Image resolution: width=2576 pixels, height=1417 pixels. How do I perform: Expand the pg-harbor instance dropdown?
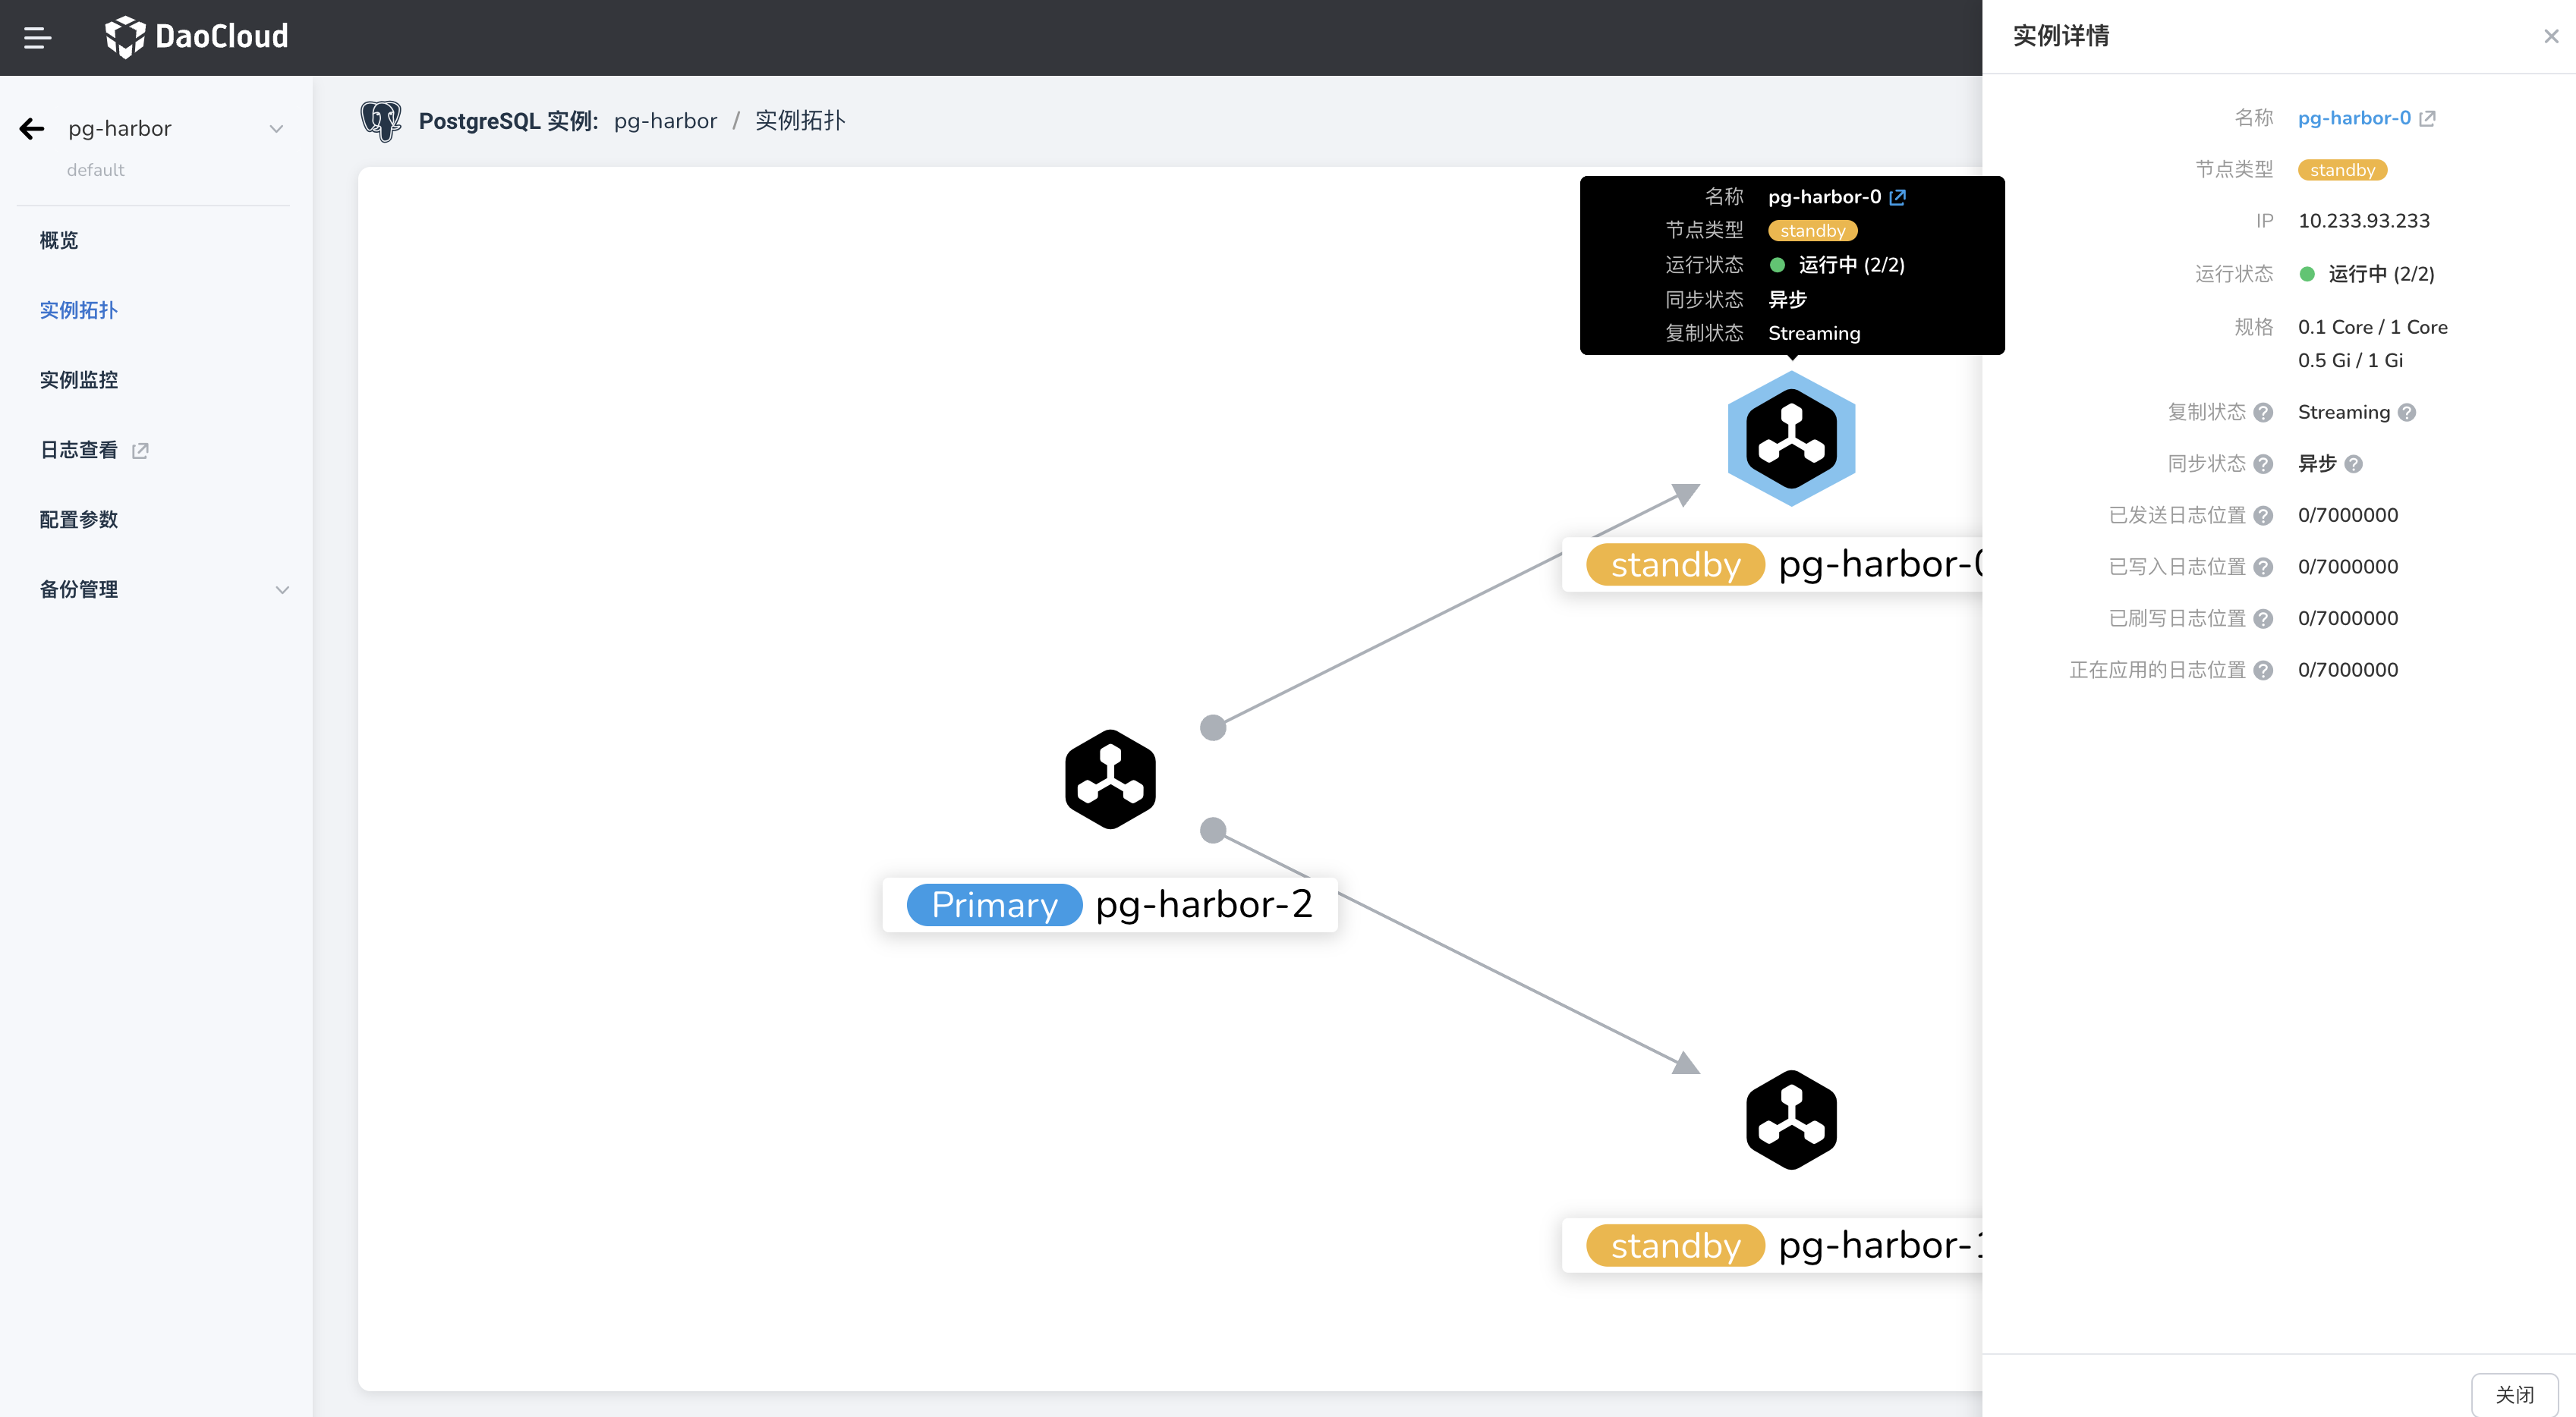[276, 129]
